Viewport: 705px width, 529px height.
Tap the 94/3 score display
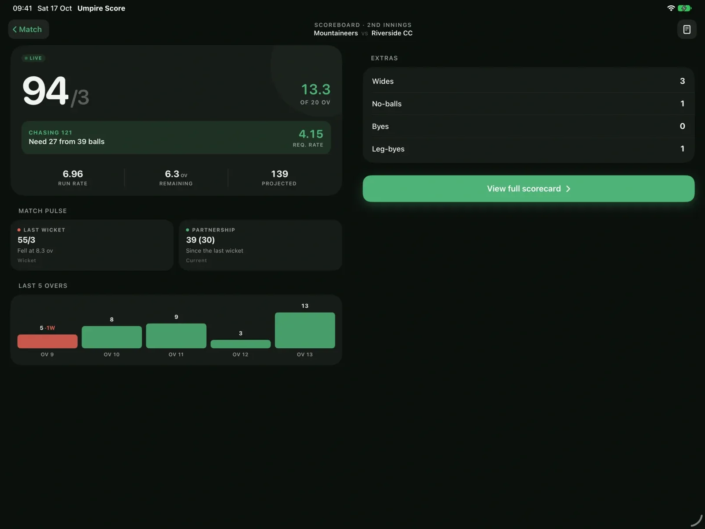[x=56, y=91]
